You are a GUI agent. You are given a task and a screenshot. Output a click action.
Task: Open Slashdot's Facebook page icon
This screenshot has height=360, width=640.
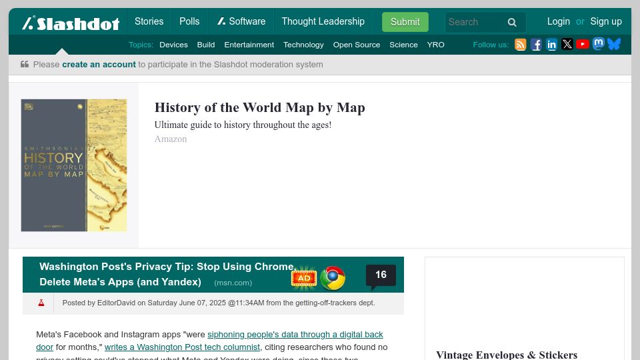pos(536,45)
